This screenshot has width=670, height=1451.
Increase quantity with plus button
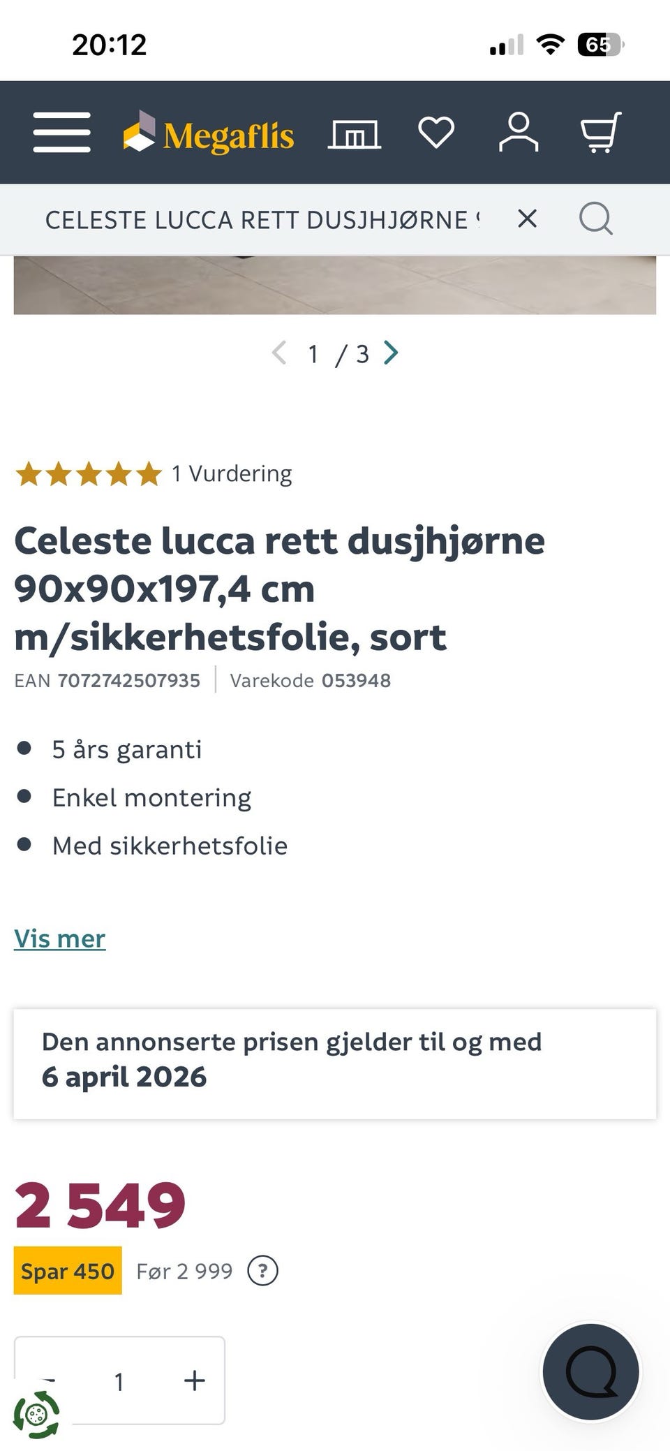click(x=194, y=1379)
